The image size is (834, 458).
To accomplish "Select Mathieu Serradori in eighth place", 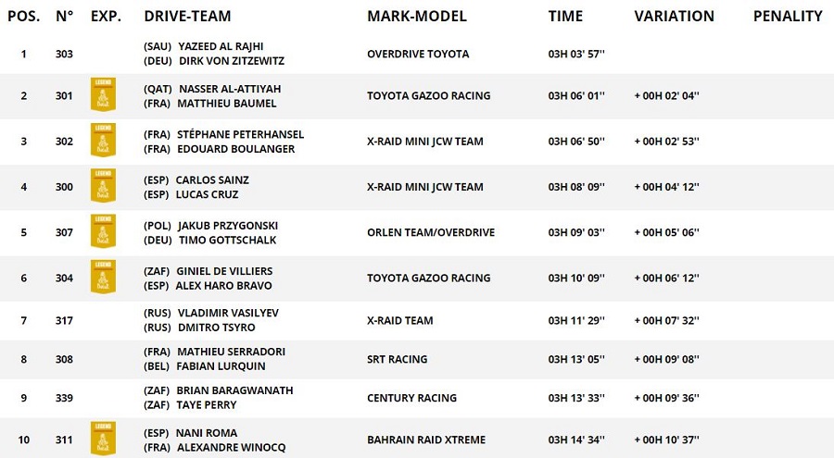I will (x=231, y=352).
